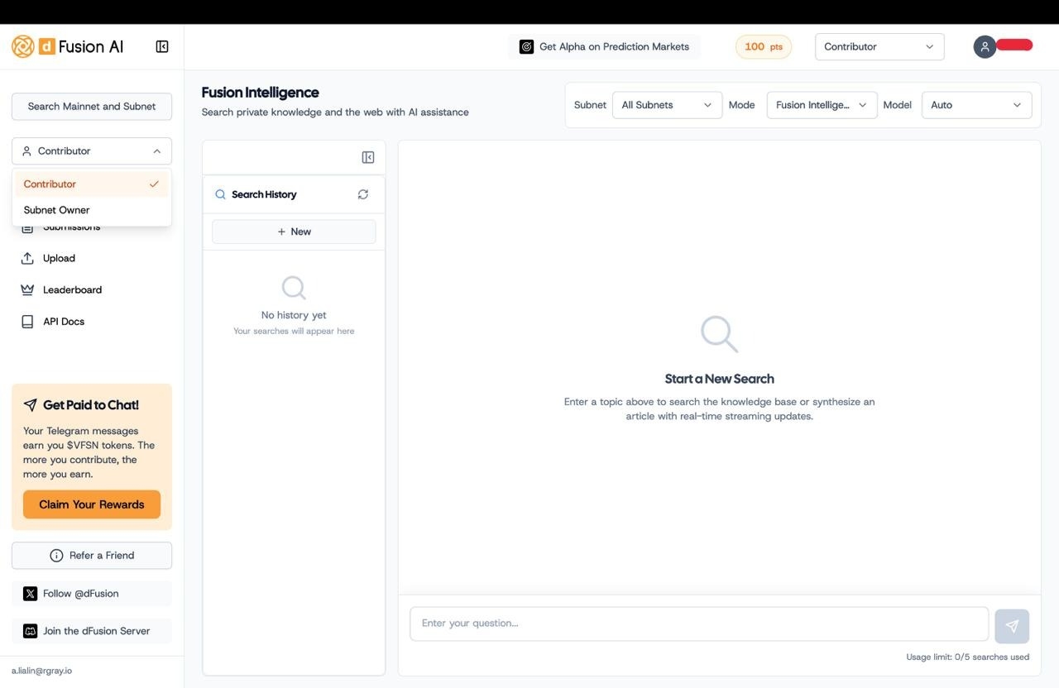The width and height of the screenshot is (1059, 688).
Task: Click the Discord icon beside Join server
Action: [x=30, y=630]
